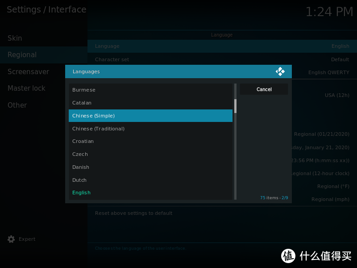
Task: Cancel the Languages dialog
Action: (x=264, y=89)
